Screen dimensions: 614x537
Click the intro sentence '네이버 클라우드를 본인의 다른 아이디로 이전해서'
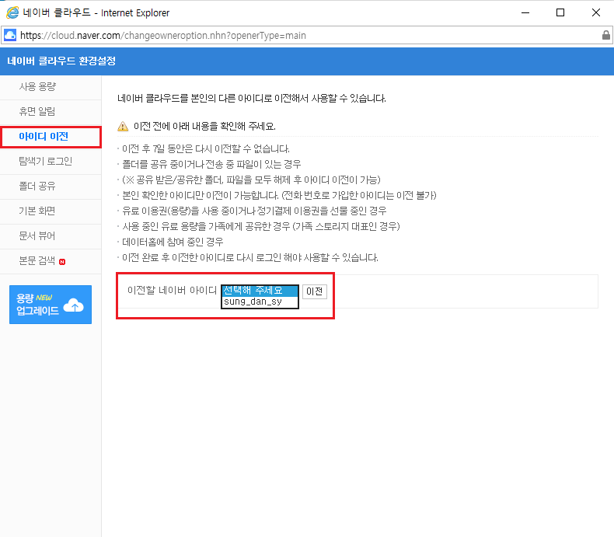click(252, 98)
